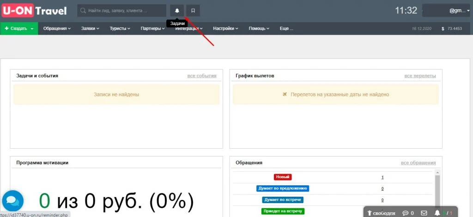Open the blue chat bubble widget
Viewport: 473px width, 217px height.
click(x=12, y=201)
